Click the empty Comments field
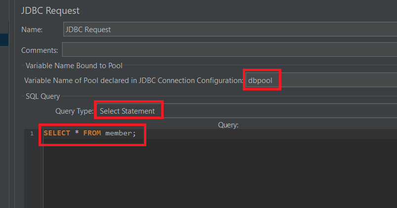This screenshot has height=208, width=397. (x=229, y=50)
